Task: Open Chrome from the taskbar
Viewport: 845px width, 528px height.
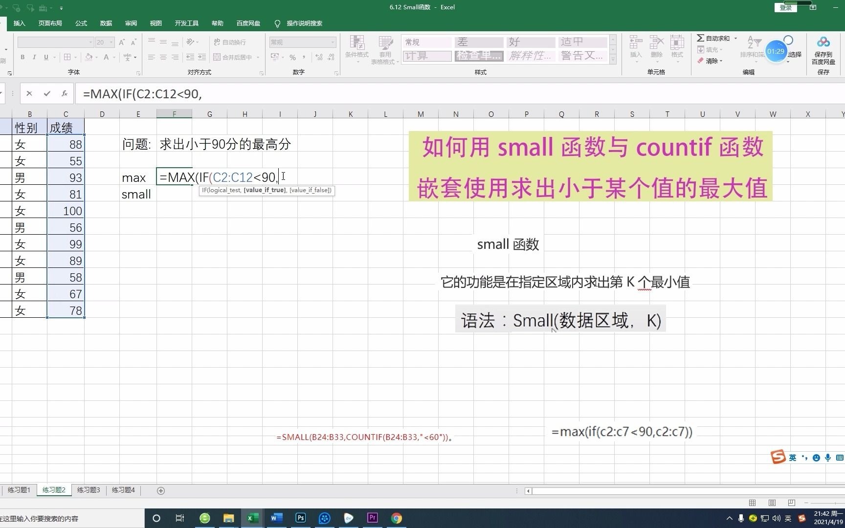Action: click(x=397, y=518)
